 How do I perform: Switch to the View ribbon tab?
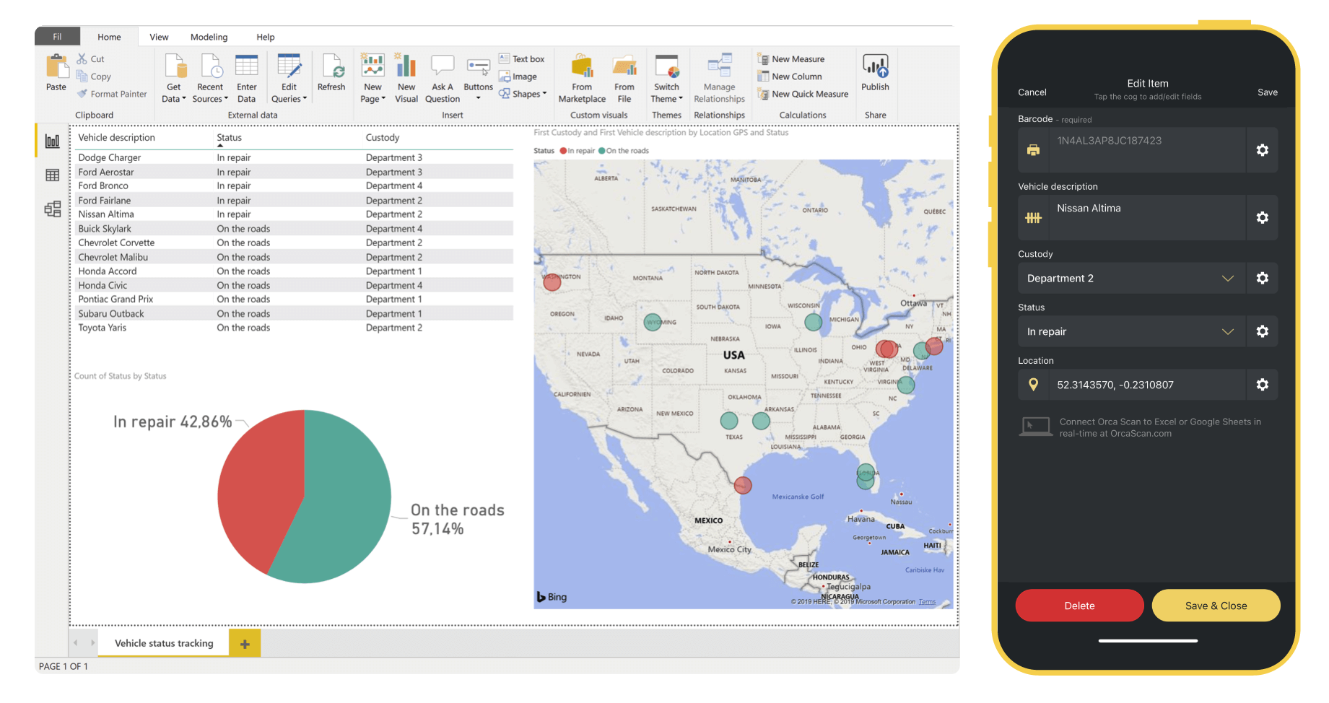coord(159,37)
